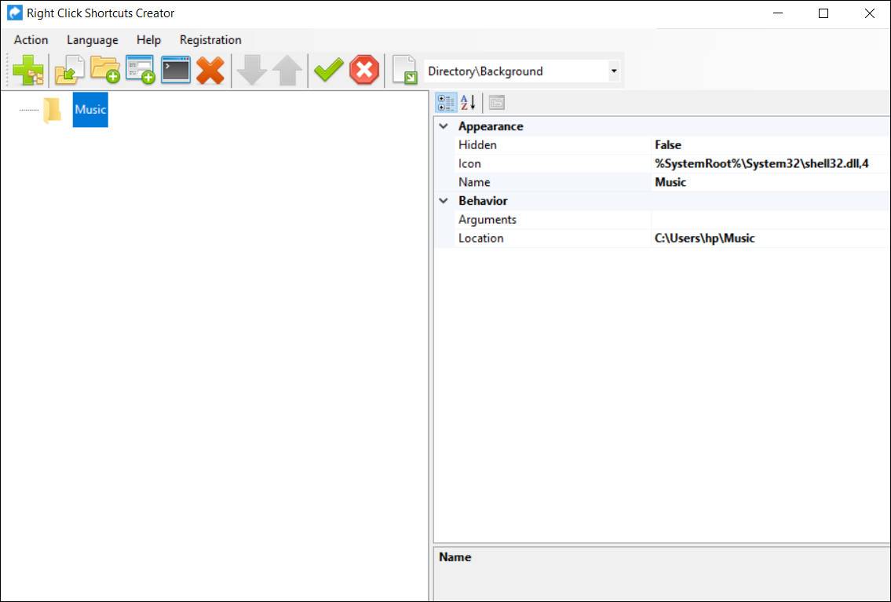Open the Action menu
This screenshot has height=602, width=891.
tap(31, 40)
